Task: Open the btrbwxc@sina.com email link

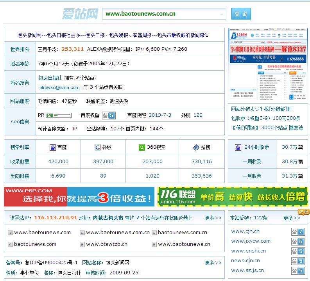Action: (x=59, y=87)
